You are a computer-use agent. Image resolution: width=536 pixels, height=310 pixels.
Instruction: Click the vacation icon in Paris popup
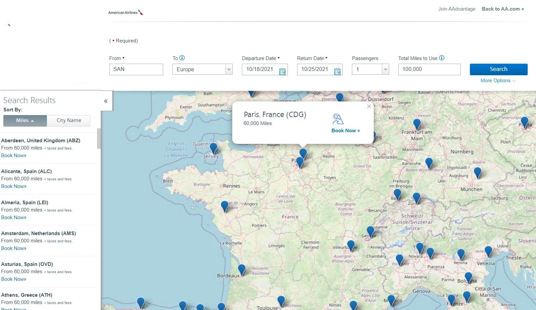338,119
